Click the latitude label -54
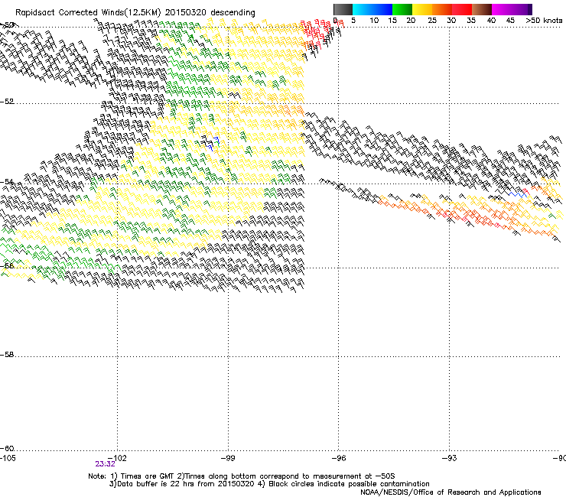Screen dimensions: 566x497 (x=7, y=181)
